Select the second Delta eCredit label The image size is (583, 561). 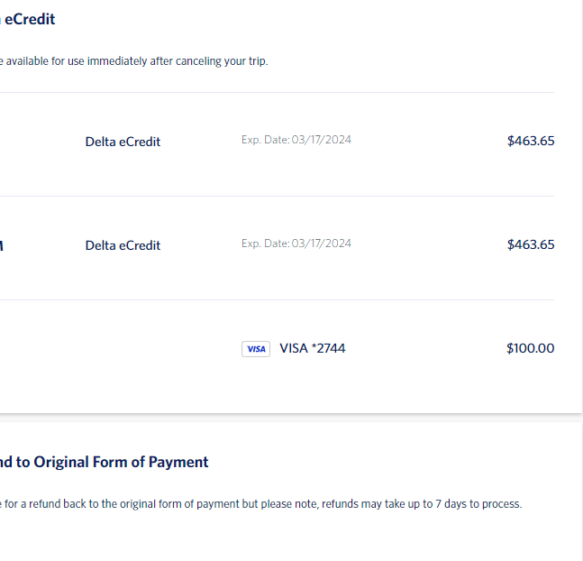point(123,245)
